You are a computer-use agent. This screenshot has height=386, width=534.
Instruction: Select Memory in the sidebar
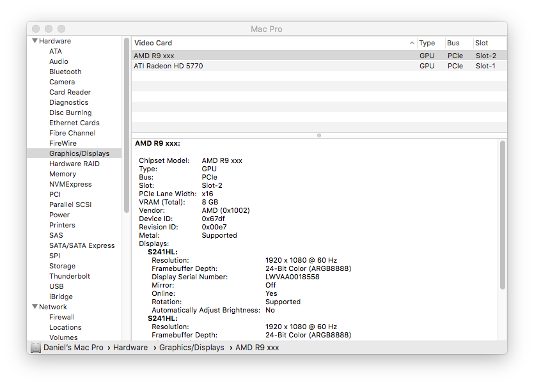63,174
